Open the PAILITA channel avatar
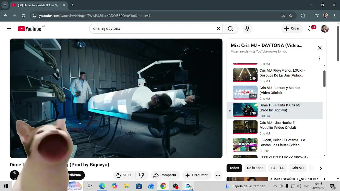Screen dimensions: 340x191 14,175
